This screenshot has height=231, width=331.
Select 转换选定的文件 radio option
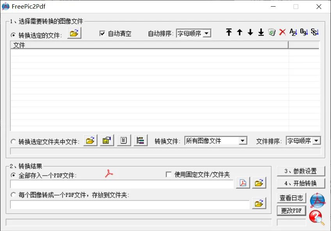13,35
